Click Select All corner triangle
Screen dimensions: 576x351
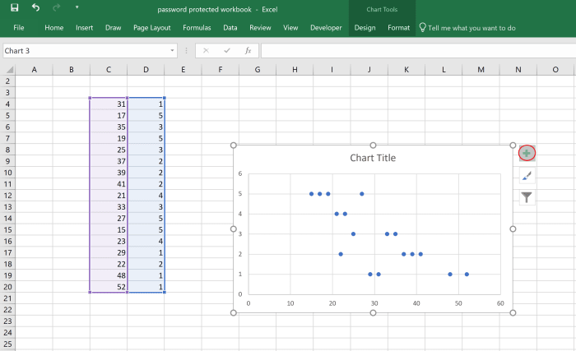pyautogui.click(x=7, y=70)
